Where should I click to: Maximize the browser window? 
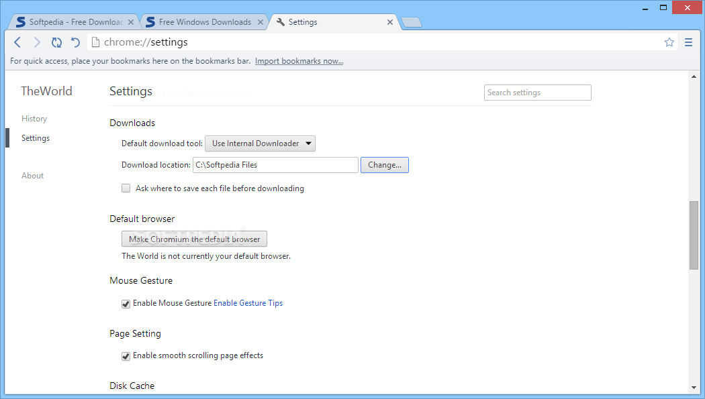[x=663, y=7]
